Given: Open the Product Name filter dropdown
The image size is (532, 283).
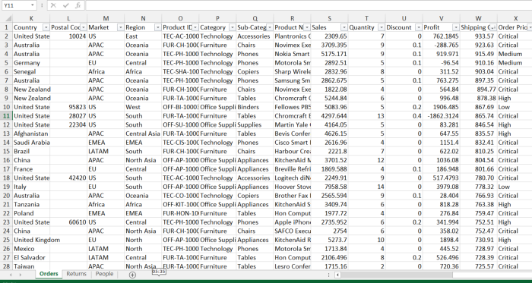Looking at the screenshot, I should pos(307,27).
